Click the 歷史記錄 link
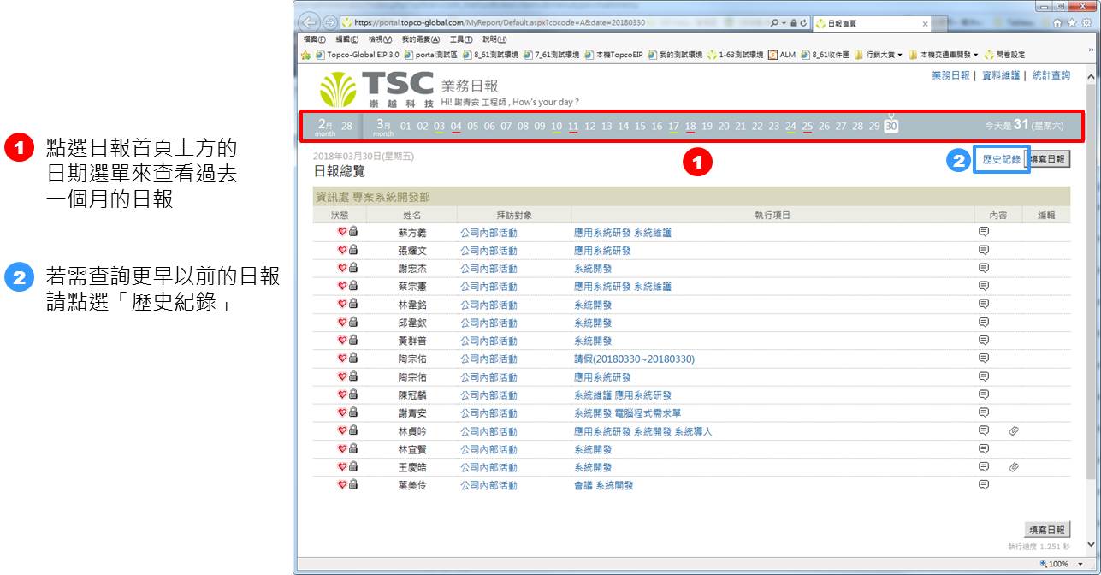Image resolution: width=1101 pixels, height=575 pixels. pyautogui.click(x=1001, y=159)
